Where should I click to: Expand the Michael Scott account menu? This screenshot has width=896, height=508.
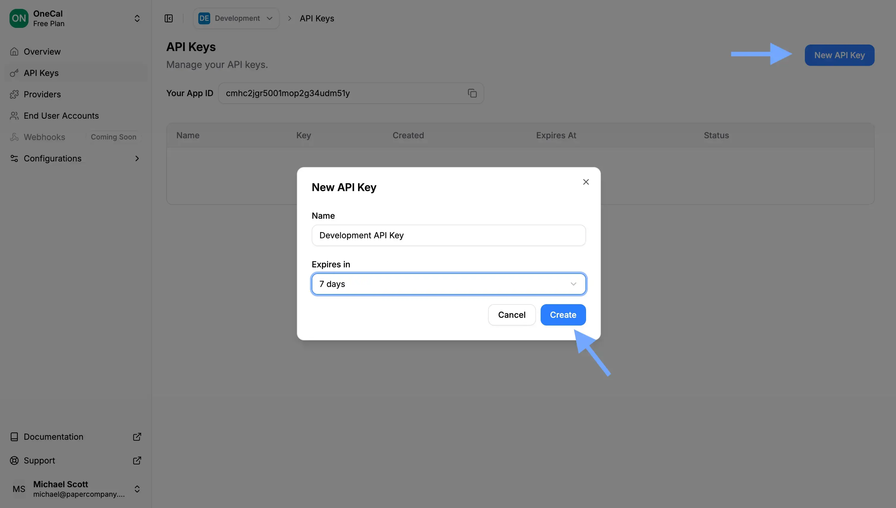tap(137, 489)
